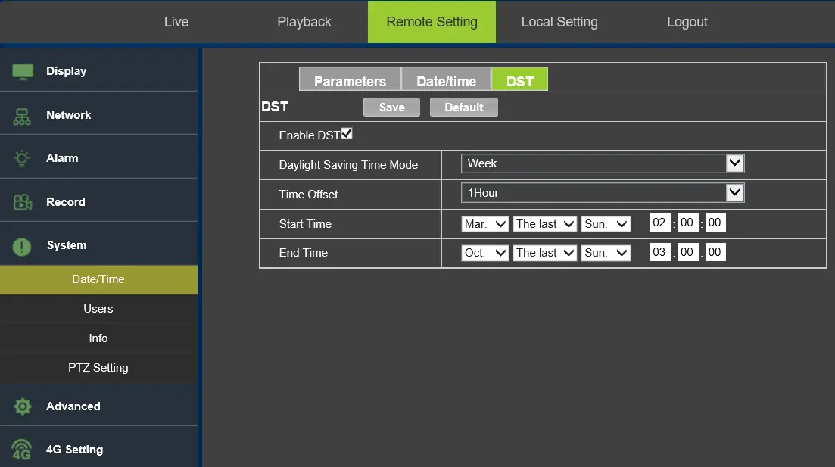Click End Time hour field 03
The image size is (835, 467).
click(x=659, y=252)
